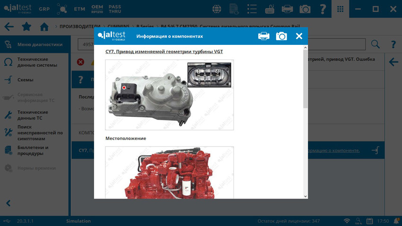This screenshot has width=402, height=226.
Task: Click the red engine location image
Action: pyautogui.click(x=169, y=173)
